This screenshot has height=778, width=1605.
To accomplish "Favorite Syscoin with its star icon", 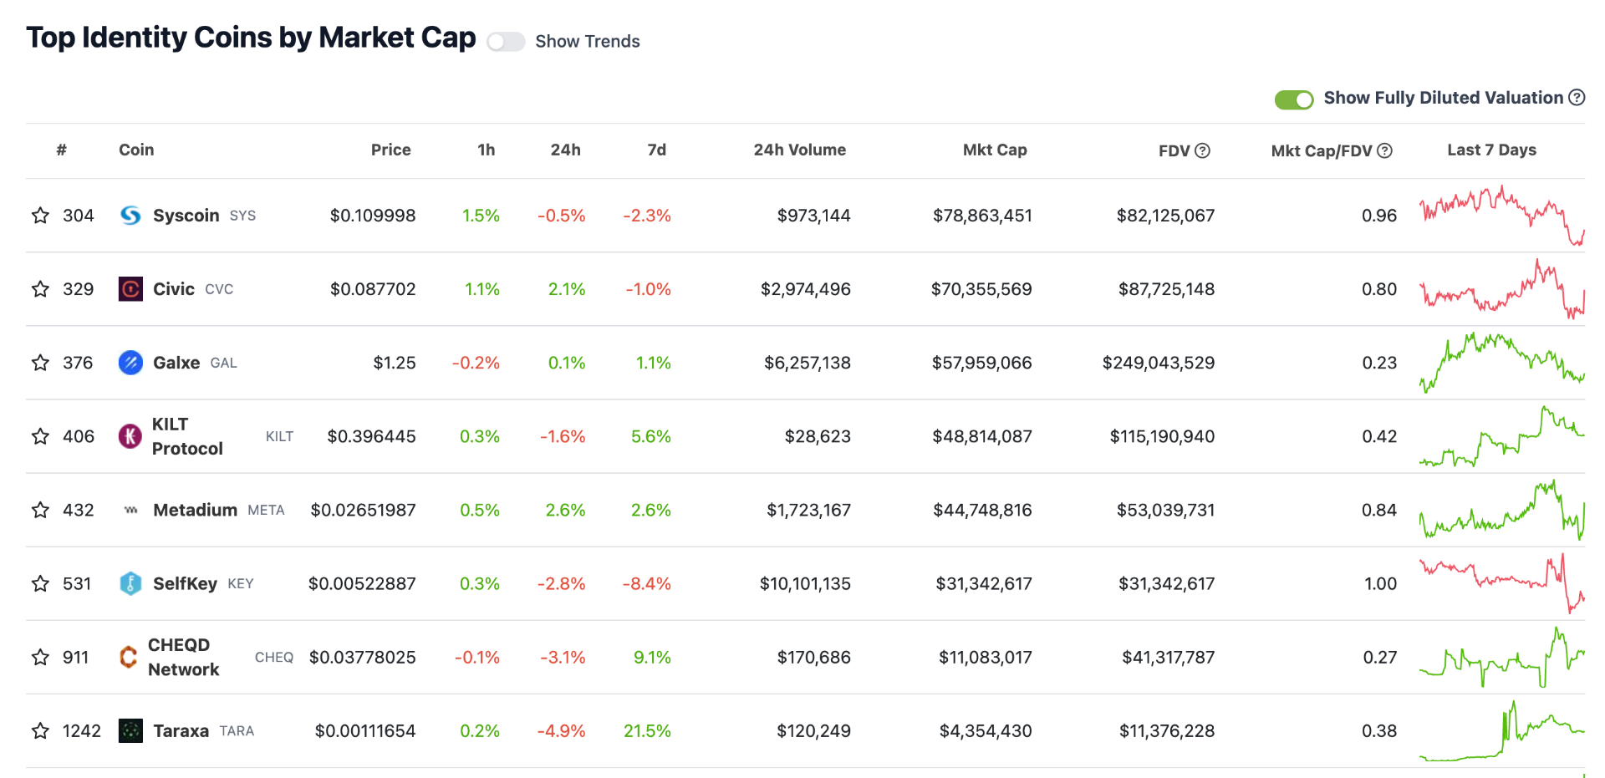I will click(40, 216).
